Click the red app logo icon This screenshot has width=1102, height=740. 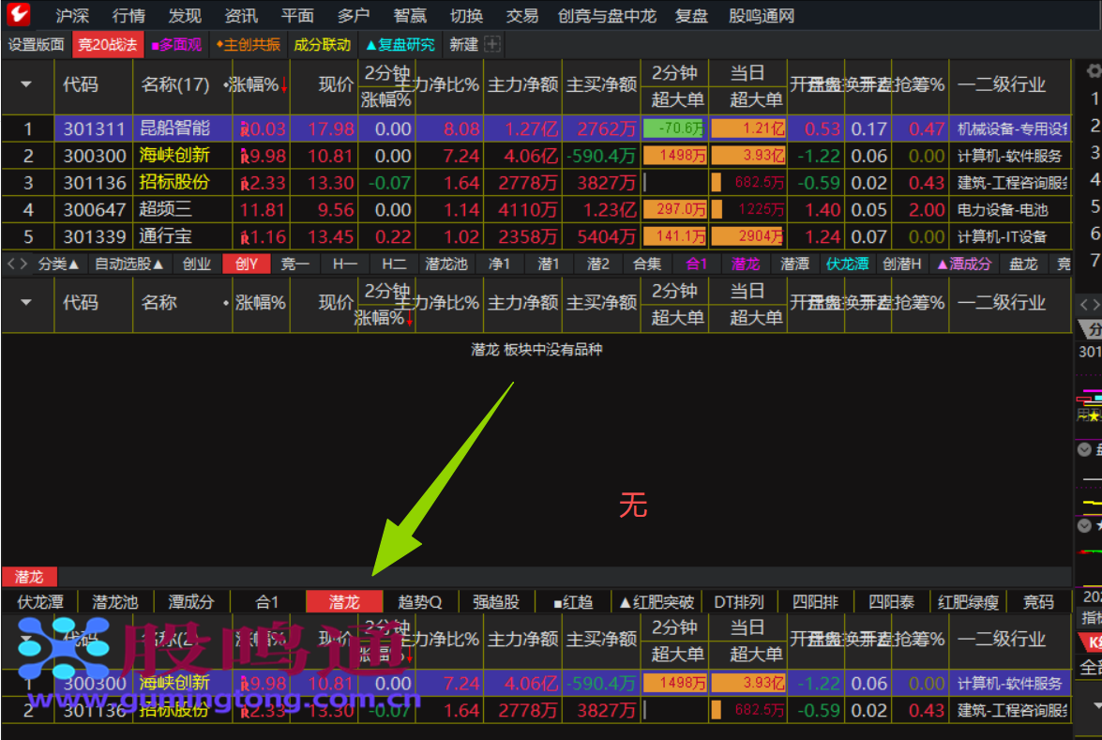[18, 14]
